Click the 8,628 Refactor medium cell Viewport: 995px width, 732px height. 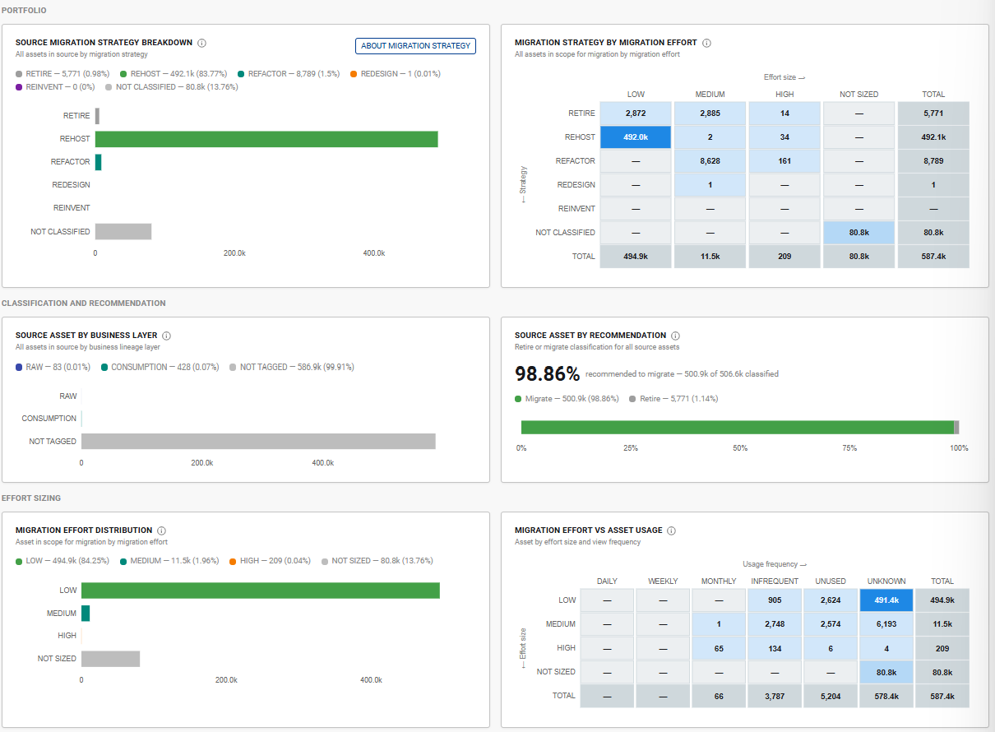710,161
